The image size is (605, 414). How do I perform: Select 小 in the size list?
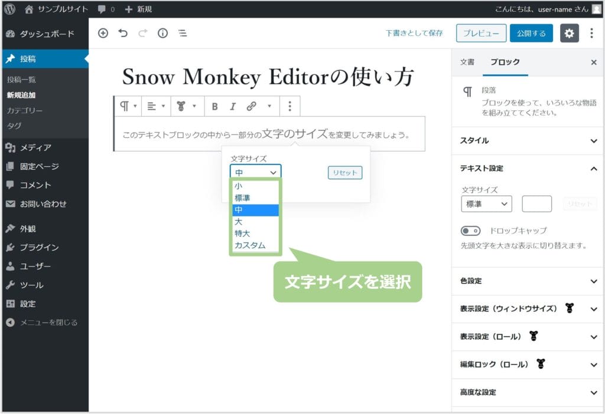coord(255,186)
